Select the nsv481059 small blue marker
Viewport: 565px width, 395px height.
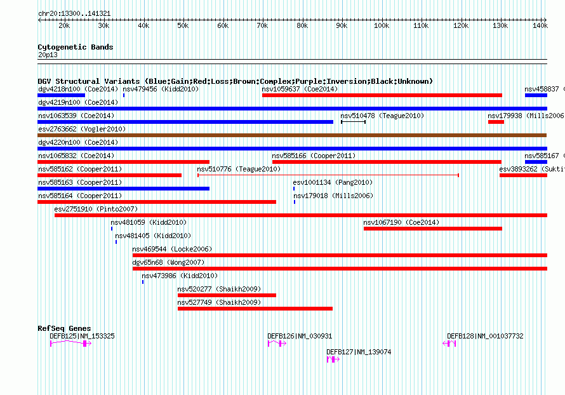pyautogui.click(x=112, y=229)
